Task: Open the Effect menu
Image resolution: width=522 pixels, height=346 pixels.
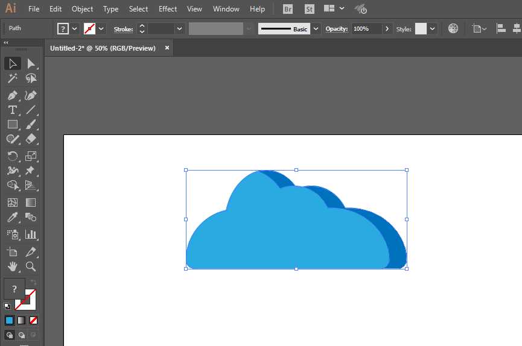Action: coord(168,9)
